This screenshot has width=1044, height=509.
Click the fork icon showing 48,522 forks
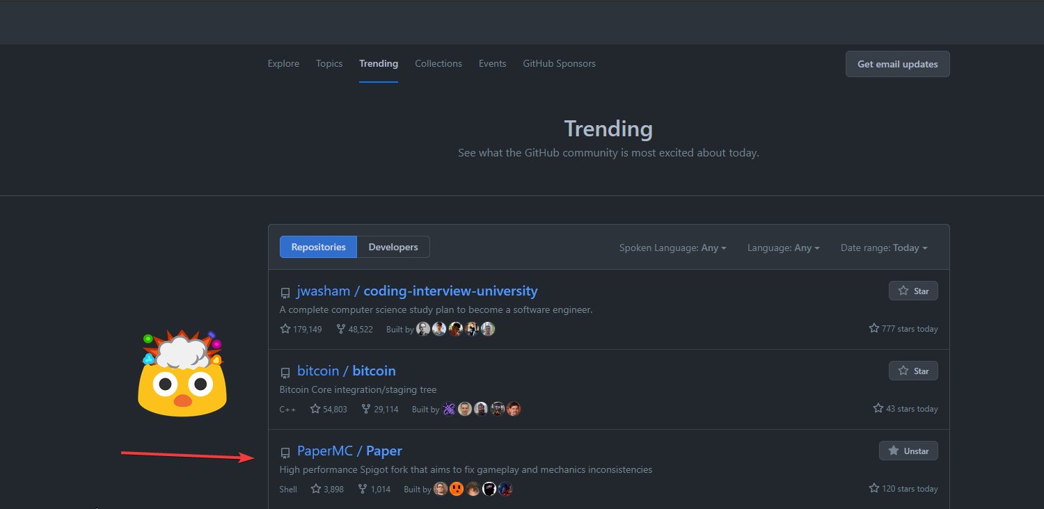[x=340, y=328]
